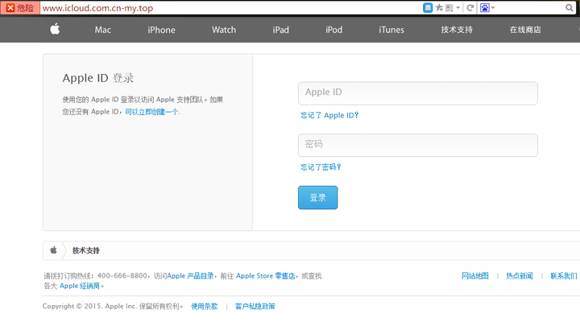Open the Apple 产品目录 link
The width and height of the screenshot is (580, 330).
190,276
